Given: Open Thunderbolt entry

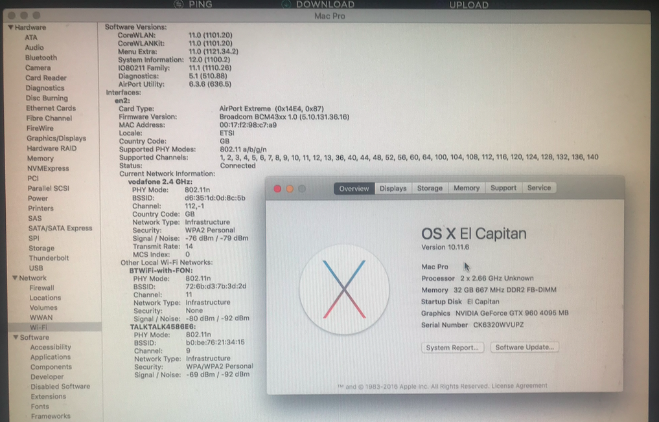Looking at the screenshot, I should 49,258.
